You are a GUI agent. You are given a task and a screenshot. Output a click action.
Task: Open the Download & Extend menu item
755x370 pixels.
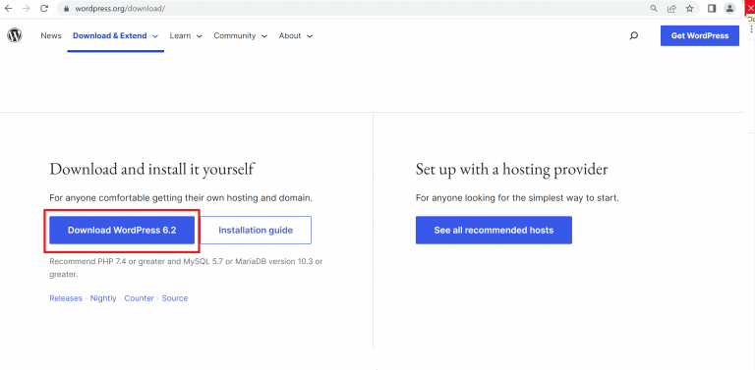(x=110, y=35)
